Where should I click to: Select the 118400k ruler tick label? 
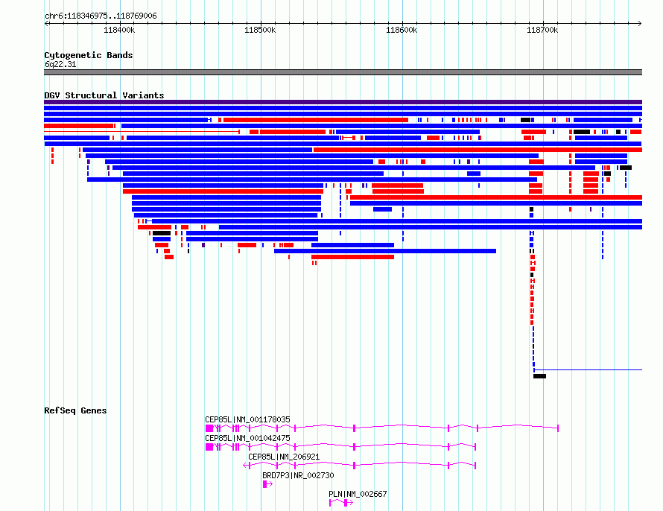click(119, 30)
